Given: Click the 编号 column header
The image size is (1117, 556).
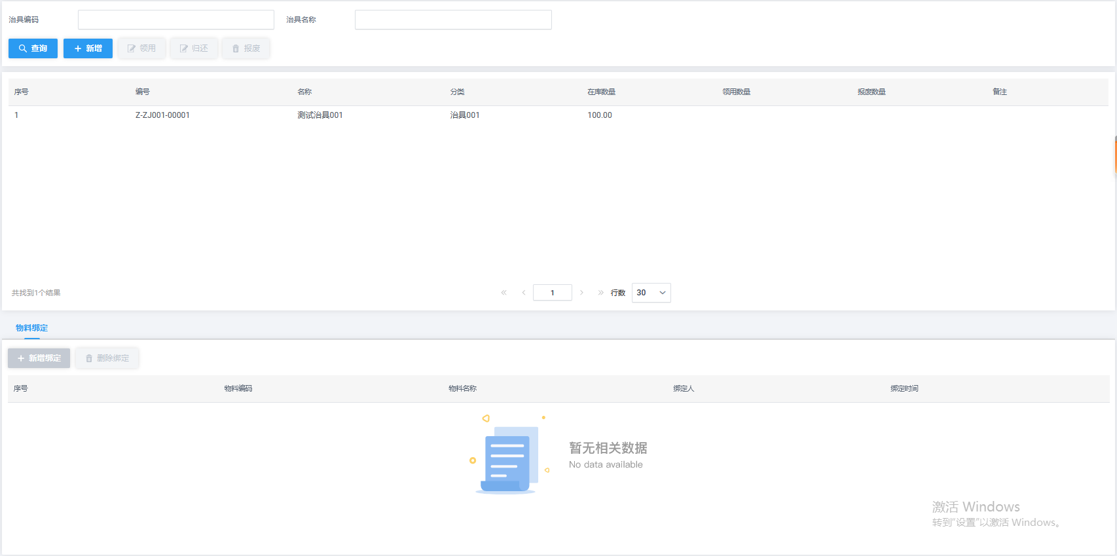Looking at the screenshot, I should [143, 92].
